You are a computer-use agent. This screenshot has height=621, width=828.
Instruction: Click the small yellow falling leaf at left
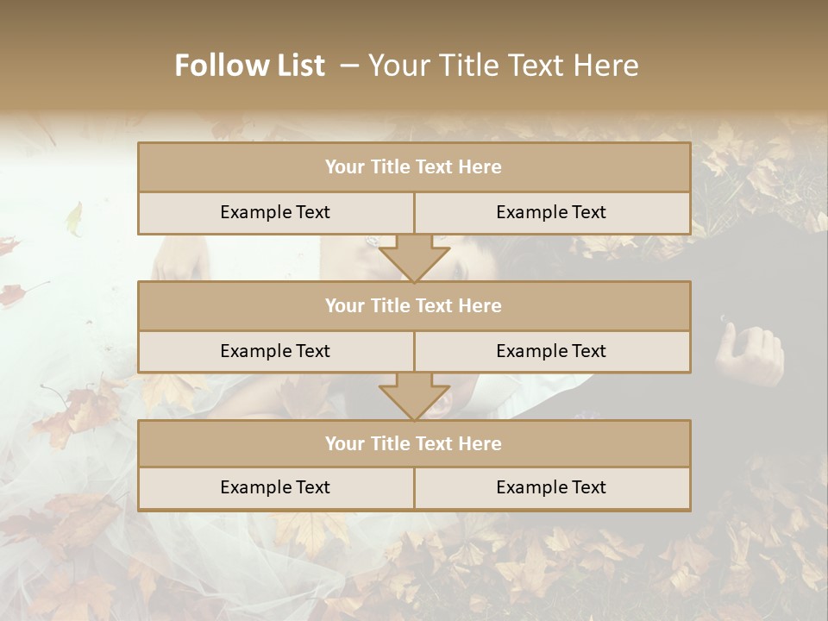pos(75,218)
